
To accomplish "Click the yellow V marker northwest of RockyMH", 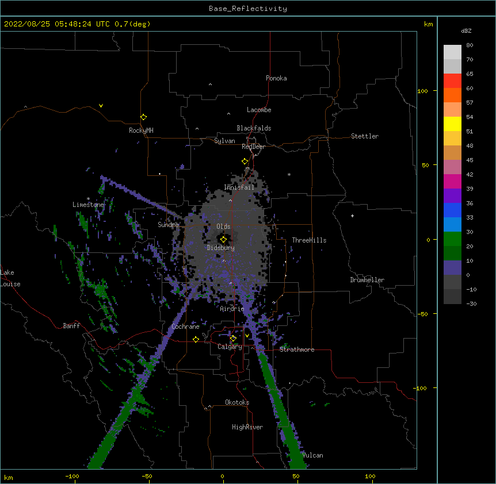I will click(x=101, y=106).
